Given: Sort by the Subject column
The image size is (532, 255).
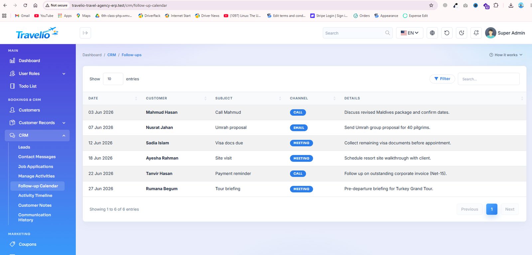Looking at the screenshot, I should click(247, 98).
